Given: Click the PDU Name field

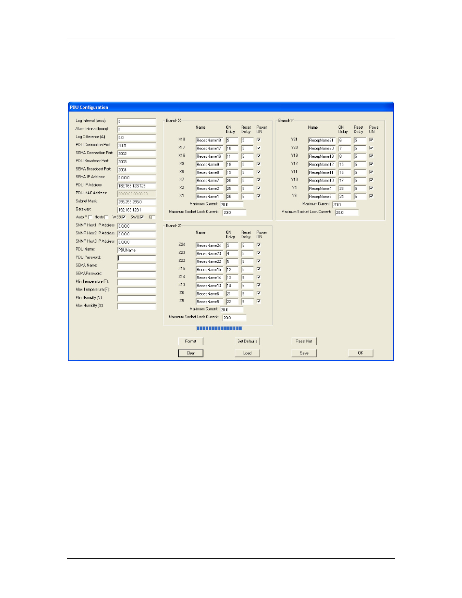Looking at the screenshot, I should [137, 250].
